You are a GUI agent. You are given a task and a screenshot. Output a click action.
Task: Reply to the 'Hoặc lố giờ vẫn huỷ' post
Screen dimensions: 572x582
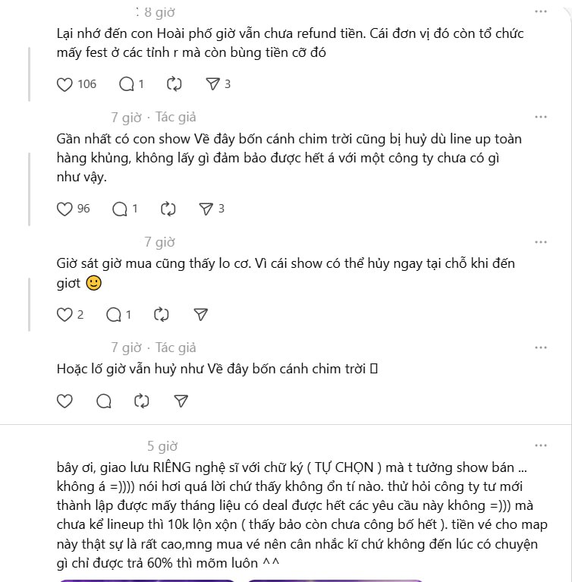pyautogui.click(x=104, y=401)
